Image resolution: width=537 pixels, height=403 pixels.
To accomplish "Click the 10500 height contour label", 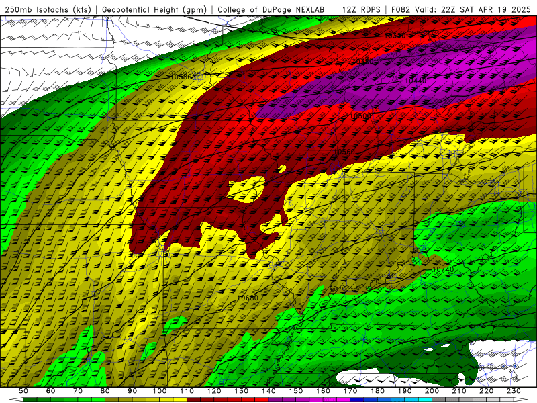I will (x=360, y=116).
